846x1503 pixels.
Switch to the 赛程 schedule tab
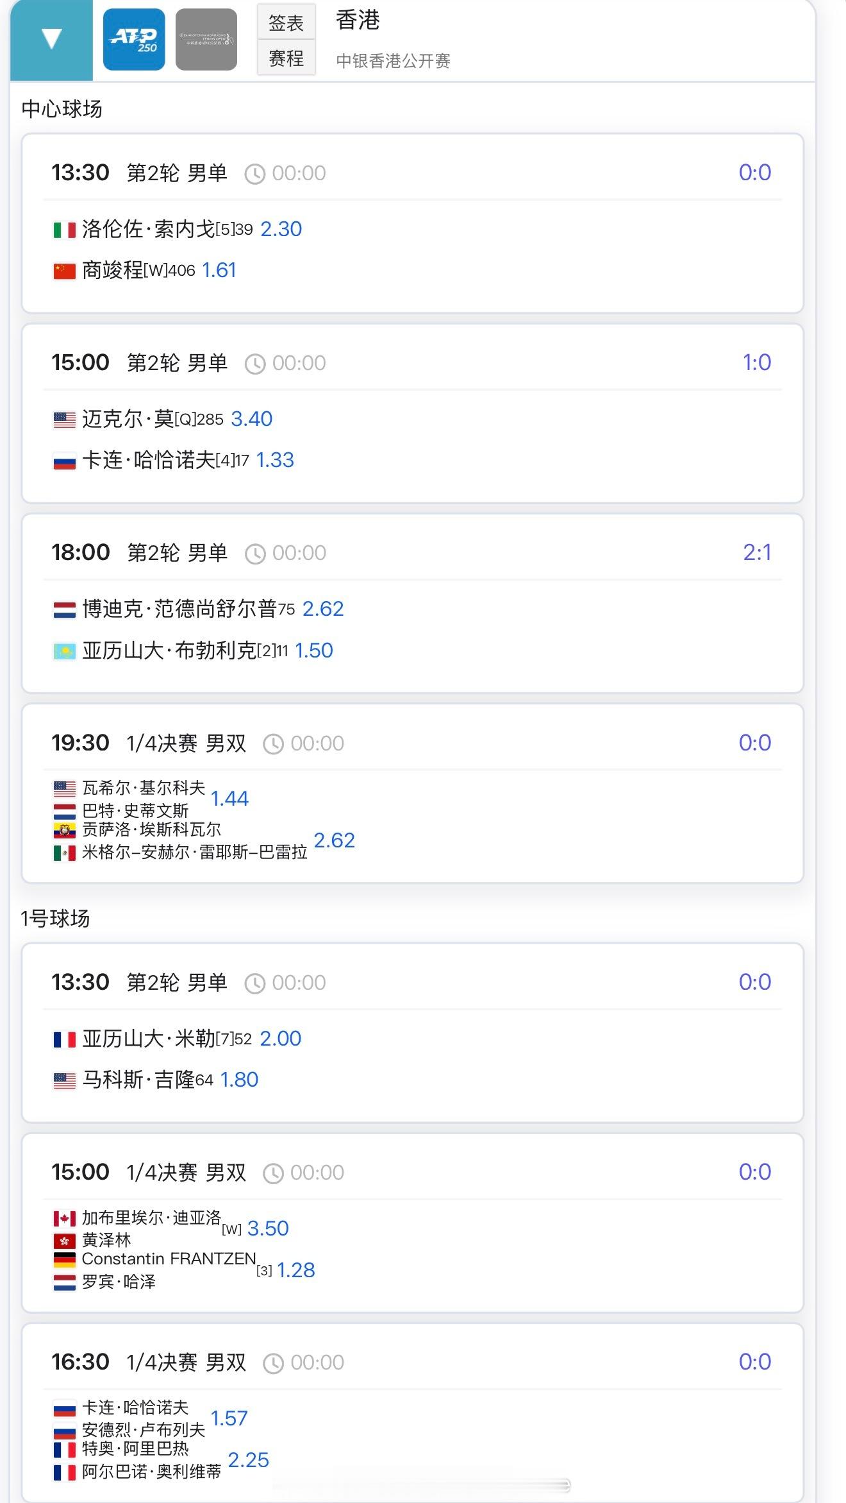[286, 58]
